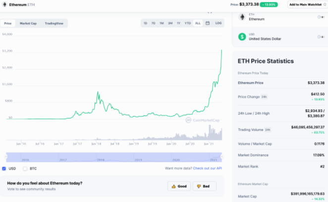Open the calendar date range picker
Image resolution: width=328 pixels, height=202 pixels.
(x=207, y=23)
